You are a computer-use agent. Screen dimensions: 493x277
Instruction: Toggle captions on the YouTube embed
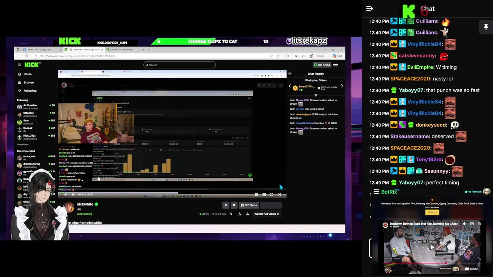472,224
